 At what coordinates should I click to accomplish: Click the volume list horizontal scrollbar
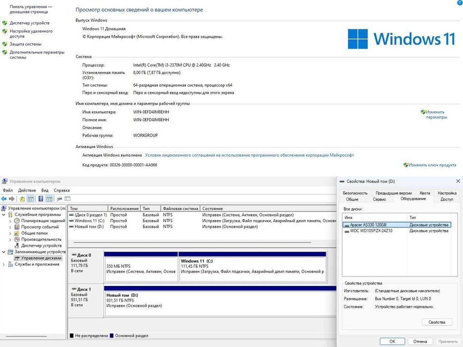[x=192, y=242]
